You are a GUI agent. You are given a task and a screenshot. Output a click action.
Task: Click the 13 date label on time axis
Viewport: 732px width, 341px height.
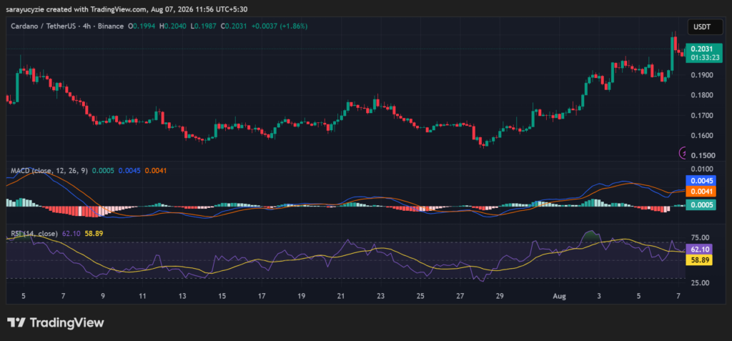point(182,296)
